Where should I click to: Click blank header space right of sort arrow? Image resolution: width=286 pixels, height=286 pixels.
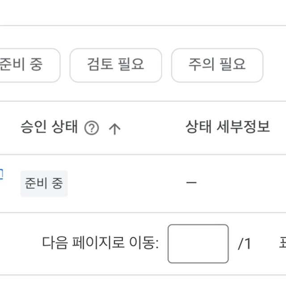(151, 128)
